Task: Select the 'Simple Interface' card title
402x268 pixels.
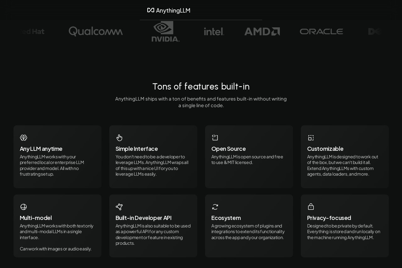Action: [137, 149]
